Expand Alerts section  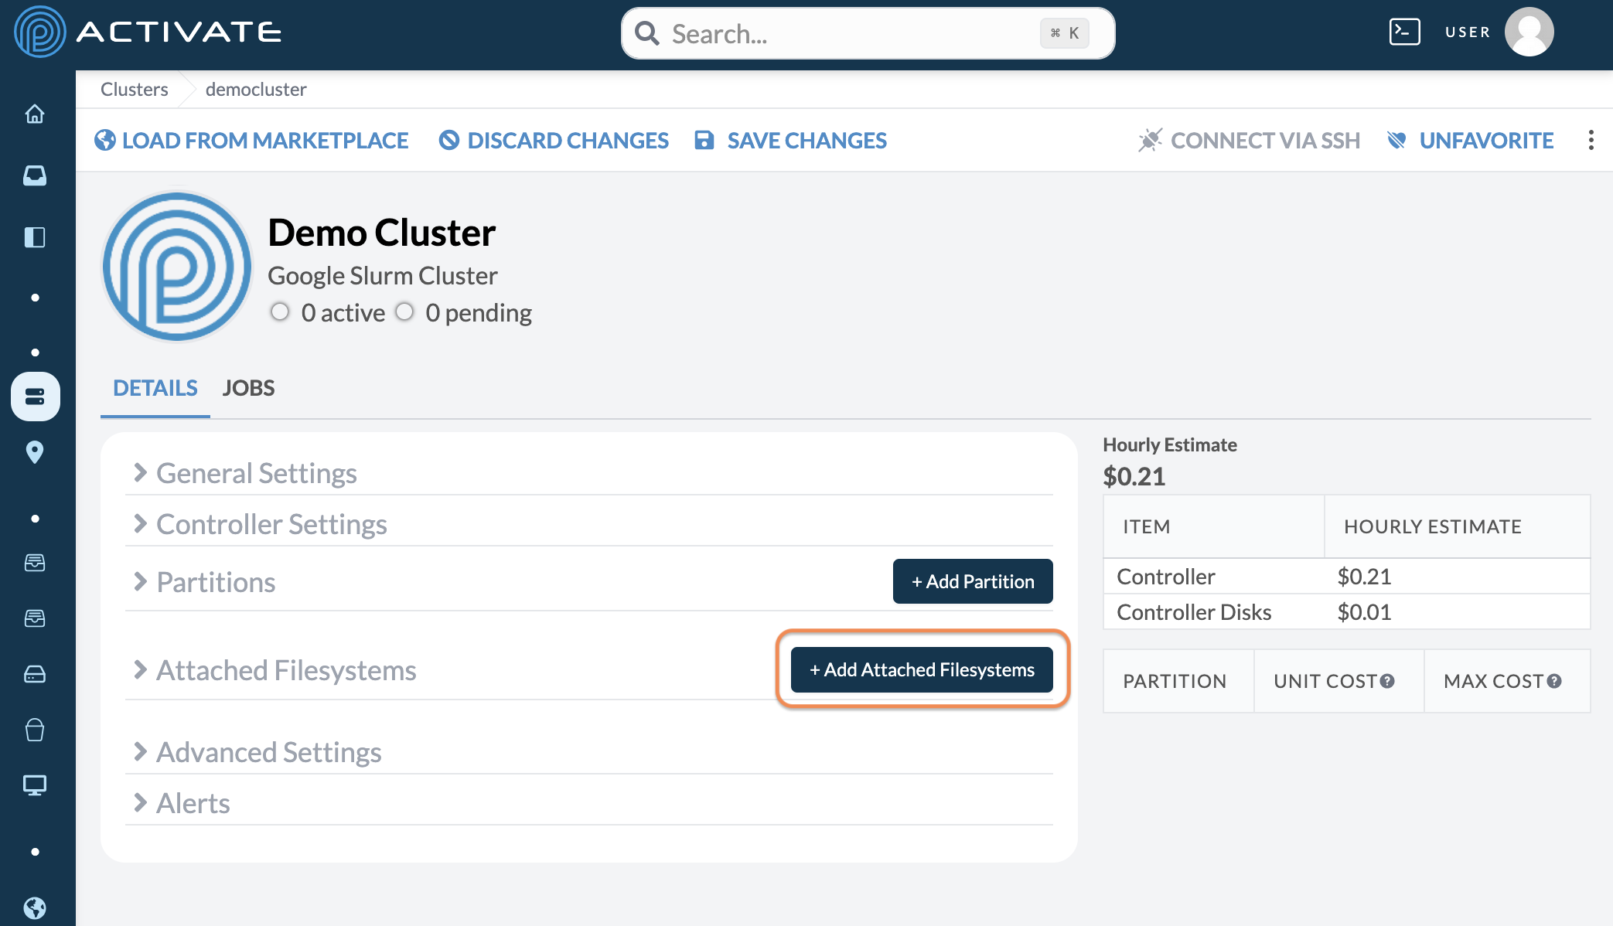coord(589,803)
